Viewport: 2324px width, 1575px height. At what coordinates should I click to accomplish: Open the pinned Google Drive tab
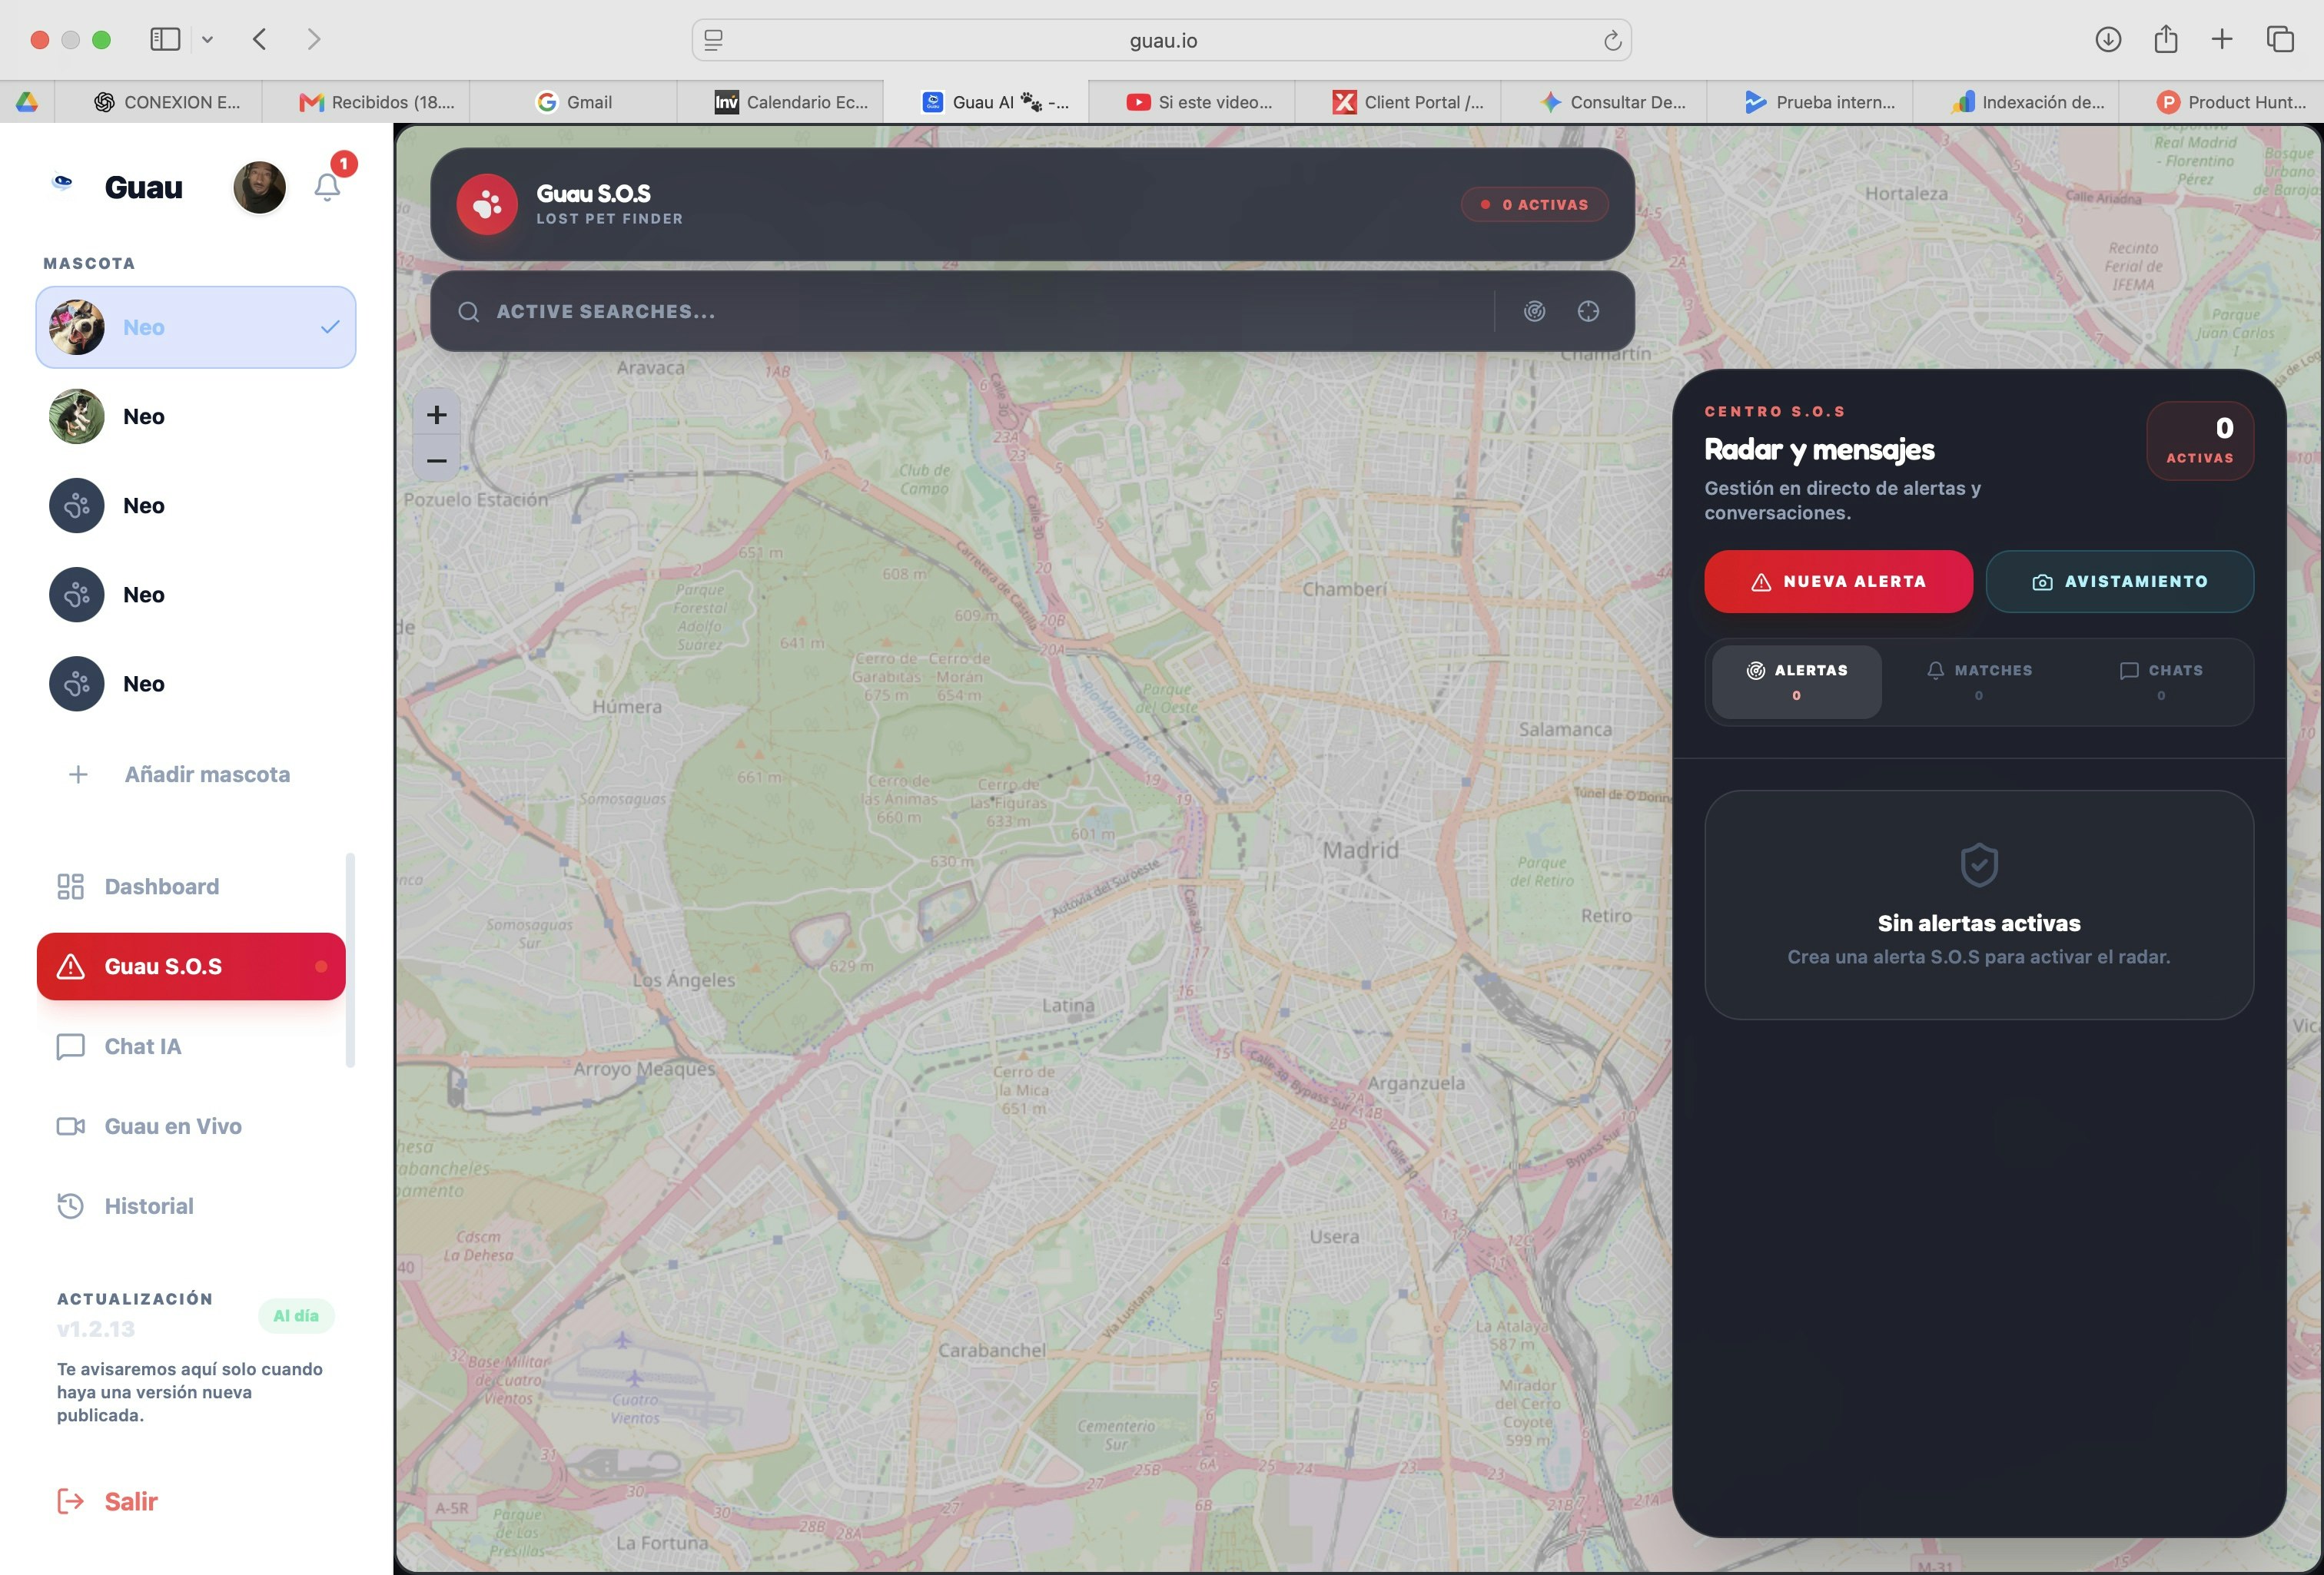pos(27,102)
